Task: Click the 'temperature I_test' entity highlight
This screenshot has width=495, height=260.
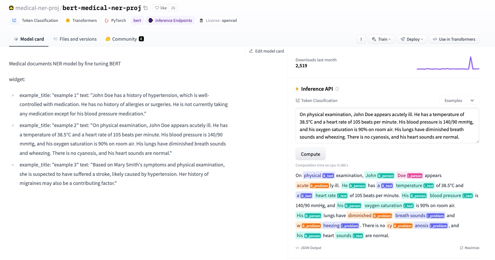Action: coord(415,186)
